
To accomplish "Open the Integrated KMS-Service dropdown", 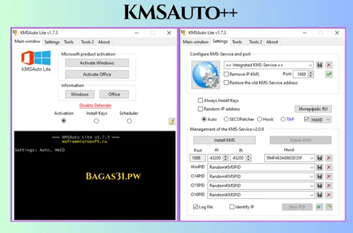I will [x=268, y=65].
